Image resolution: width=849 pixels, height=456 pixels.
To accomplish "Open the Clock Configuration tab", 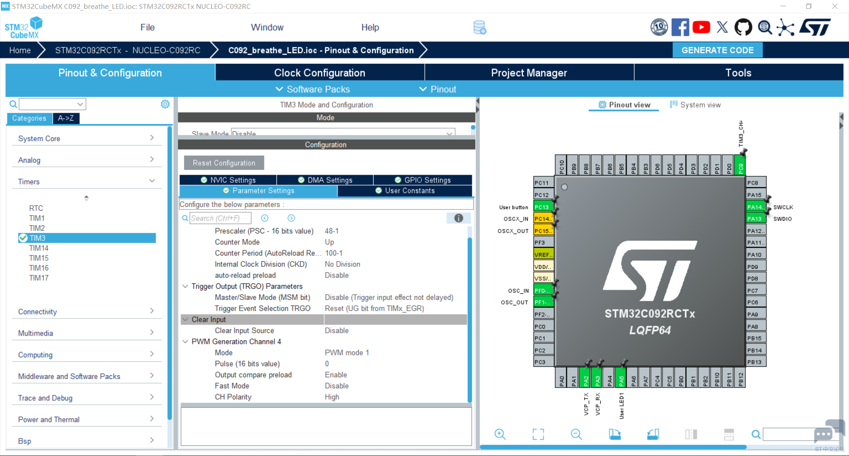I will click(320, 73).
